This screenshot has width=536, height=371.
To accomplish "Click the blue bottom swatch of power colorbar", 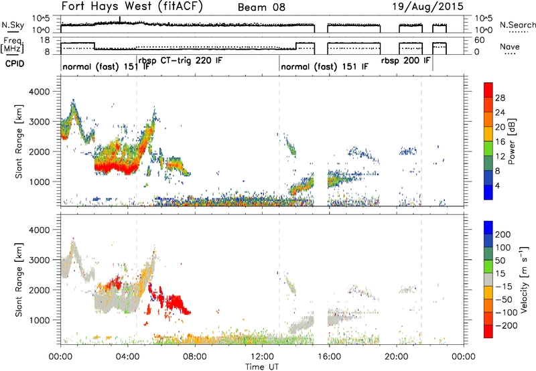I will click(x=488, y=192).
